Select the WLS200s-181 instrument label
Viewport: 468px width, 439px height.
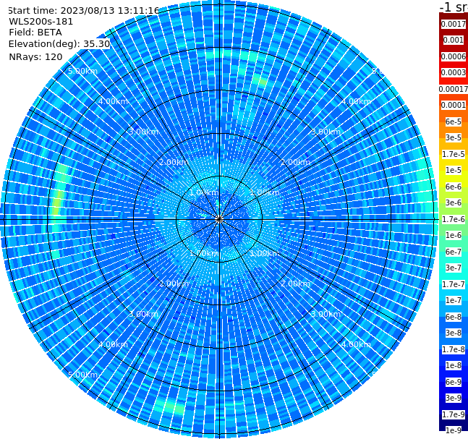(x=41, y=22)
